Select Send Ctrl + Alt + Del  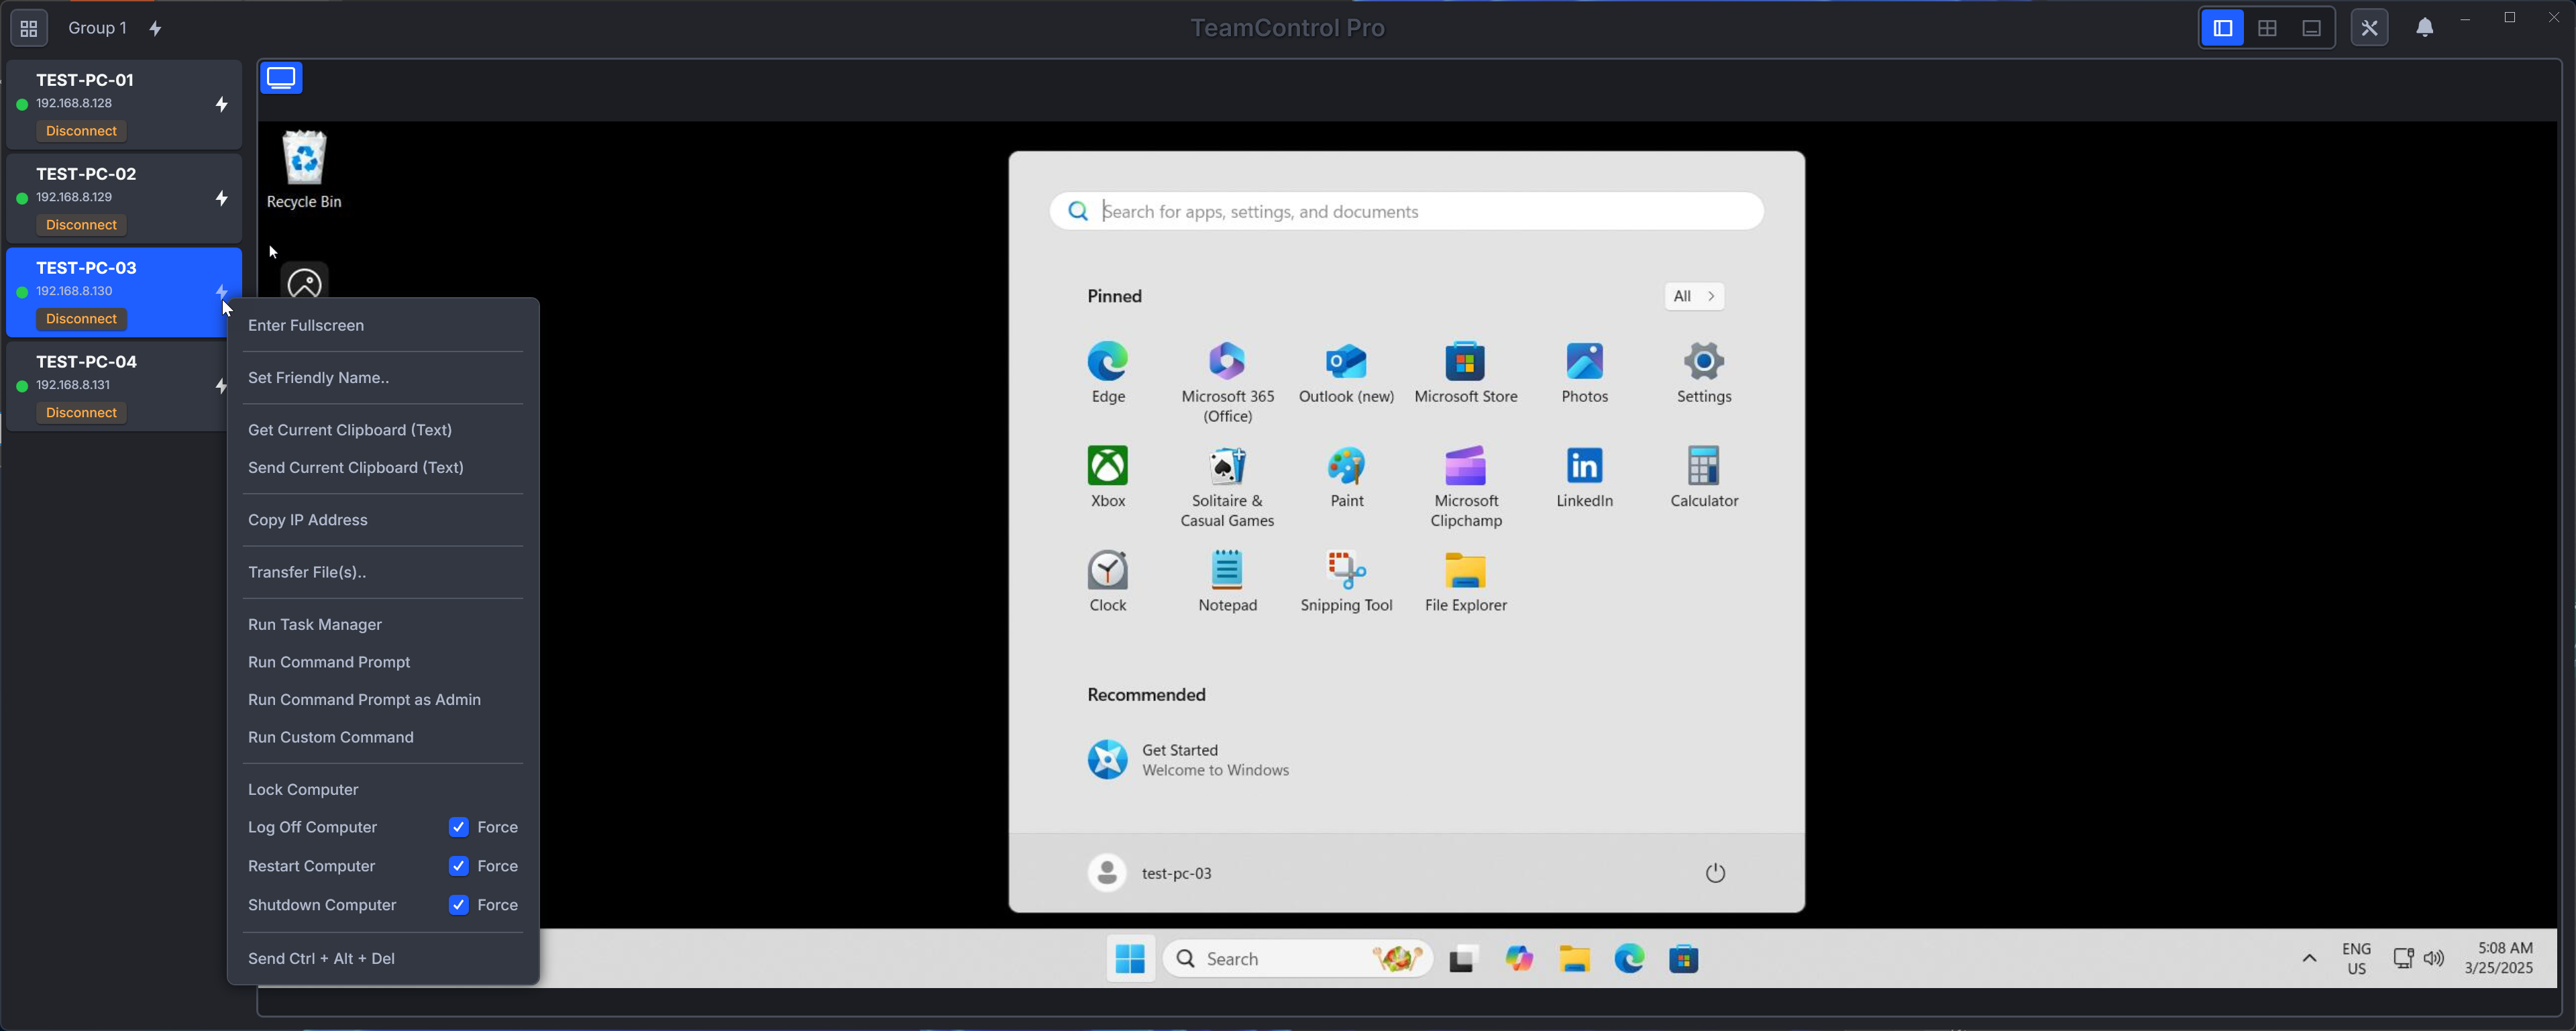[383, 958]
